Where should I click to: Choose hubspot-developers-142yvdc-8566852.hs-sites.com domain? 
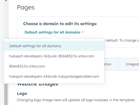(x=54, y=56)
